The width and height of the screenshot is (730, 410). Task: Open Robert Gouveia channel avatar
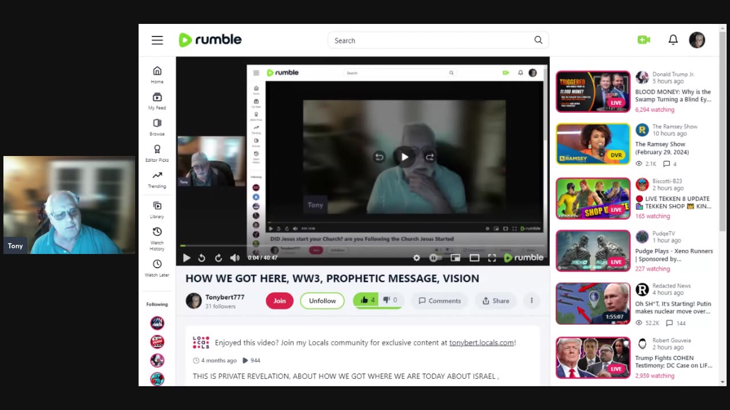642,343
